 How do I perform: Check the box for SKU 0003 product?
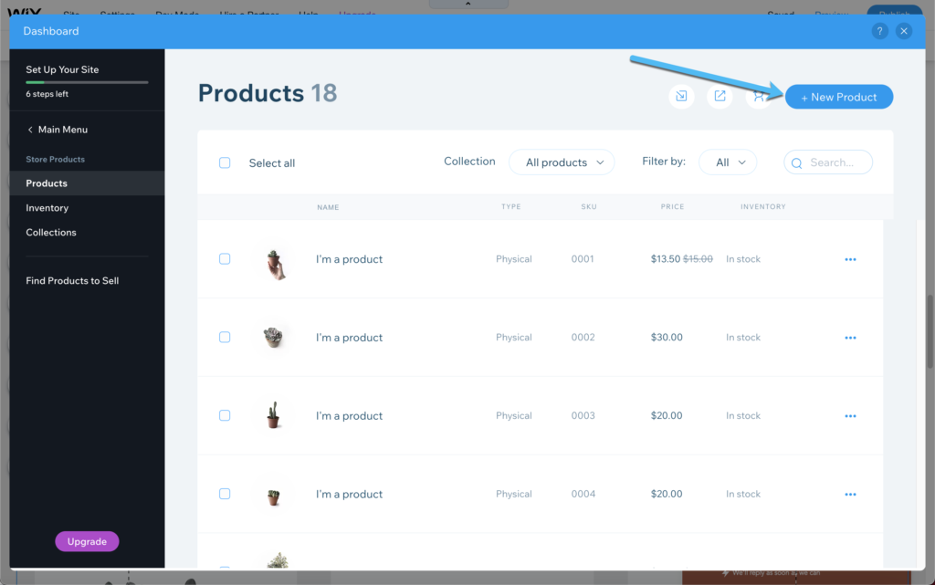[225, 415]
